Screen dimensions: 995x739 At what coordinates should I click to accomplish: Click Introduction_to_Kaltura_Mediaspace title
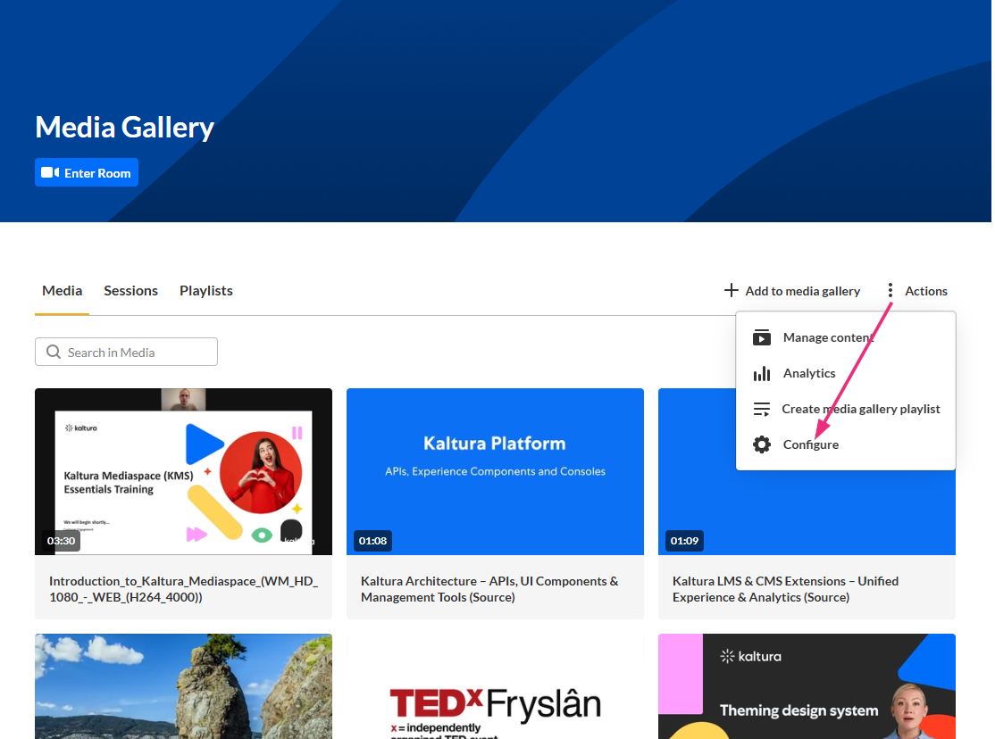(183, 589)
